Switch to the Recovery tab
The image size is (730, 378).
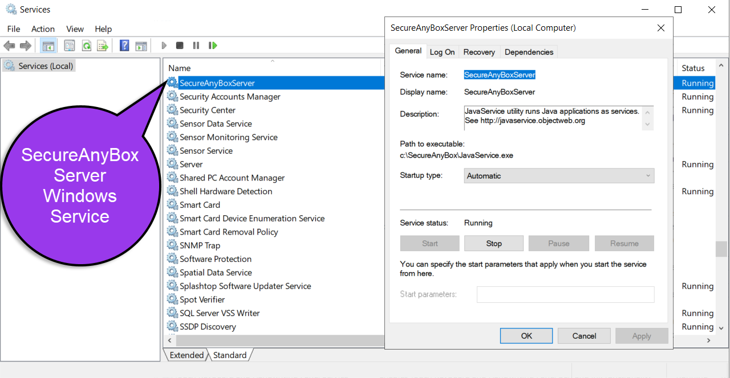coord(479,52)
